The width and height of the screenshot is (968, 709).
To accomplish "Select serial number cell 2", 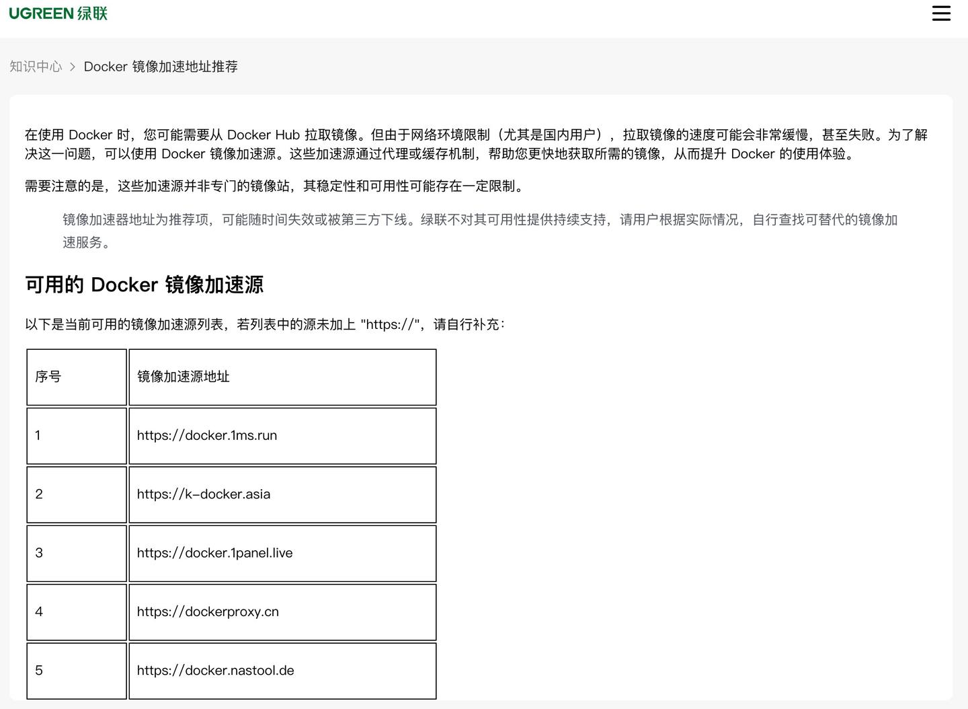I will pyautogui.click(x=77, y=494).
